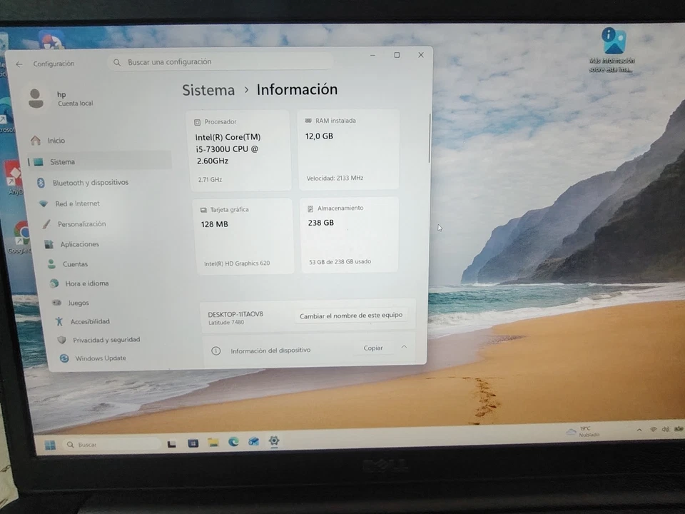The height and width of the screenshot is (514, 685).
Task: Click the volume speaker tray icon
Action: point(665,429)
